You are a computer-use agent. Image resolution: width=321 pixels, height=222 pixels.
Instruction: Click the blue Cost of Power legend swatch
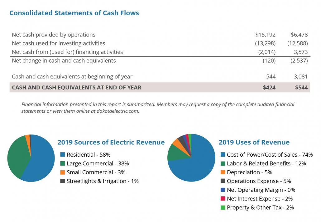click(x=223, y=155)
